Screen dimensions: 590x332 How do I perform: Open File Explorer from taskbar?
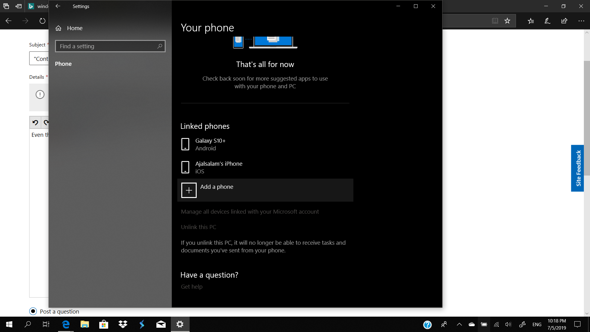click(85, 324)
